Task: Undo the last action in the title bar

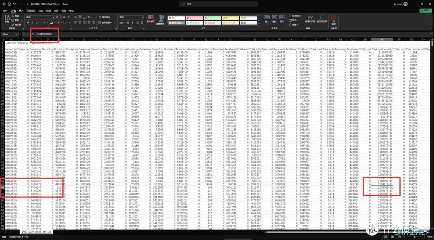Action: coord(14,4)
